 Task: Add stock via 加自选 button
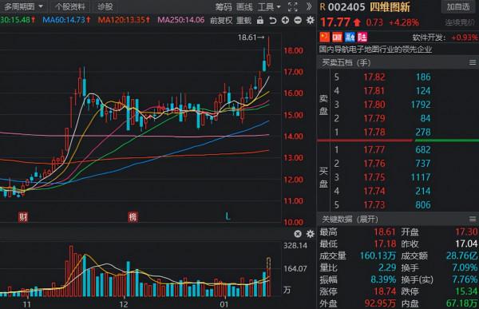click(x=457, y=6)
